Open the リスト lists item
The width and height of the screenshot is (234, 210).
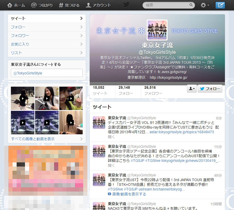47,53
